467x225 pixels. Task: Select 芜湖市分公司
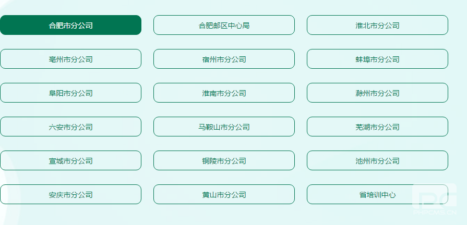coord(377,127)
